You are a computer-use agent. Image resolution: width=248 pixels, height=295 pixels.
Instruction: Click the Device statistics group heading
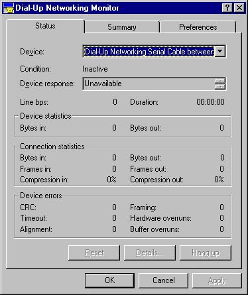point(46,116)
